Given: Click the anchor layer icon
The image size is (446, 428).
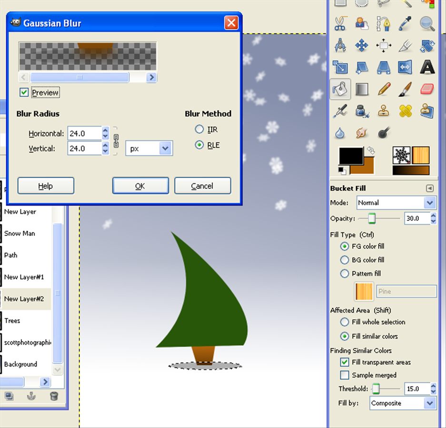Looking at the screenshot, I should point(31,396).
